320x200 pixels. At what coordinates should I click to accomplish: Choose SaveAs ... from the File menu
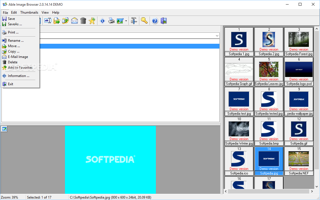click(x=20, y=24)
